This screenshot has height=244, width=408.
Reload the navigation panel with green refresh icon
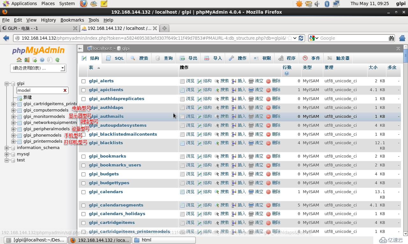pyautogui.click(x=57, y=60)
